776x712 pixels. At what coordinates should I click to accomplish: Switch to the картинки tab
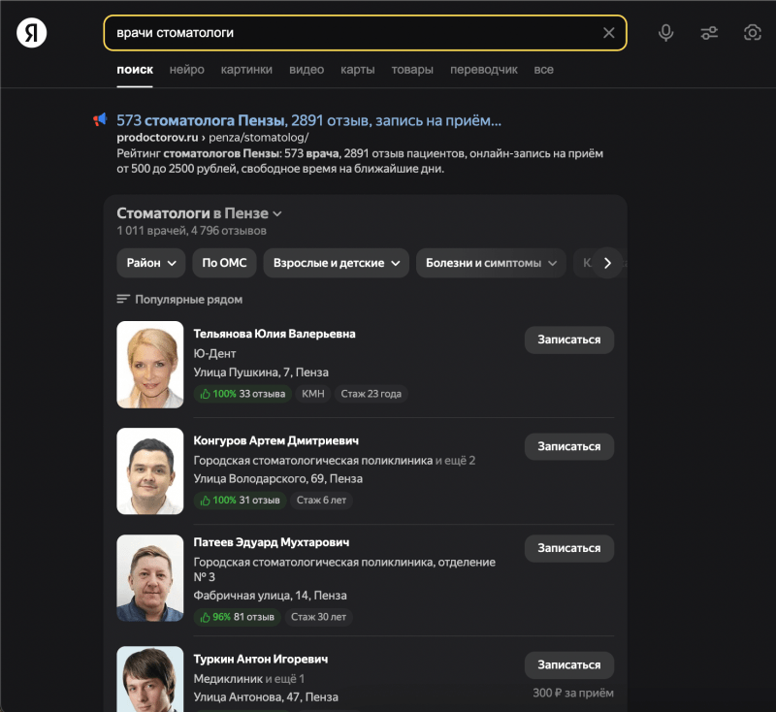click(246, 70)
